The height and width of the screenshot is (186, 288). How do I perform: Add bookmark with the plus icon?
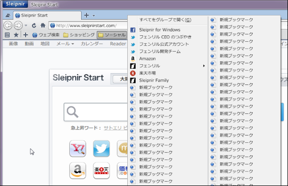pyautogui.click(x=26, y=35)
